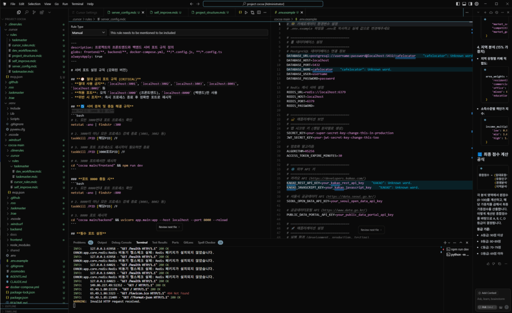Open the Rule Type dropdown set to Manual

pos(88,32)
